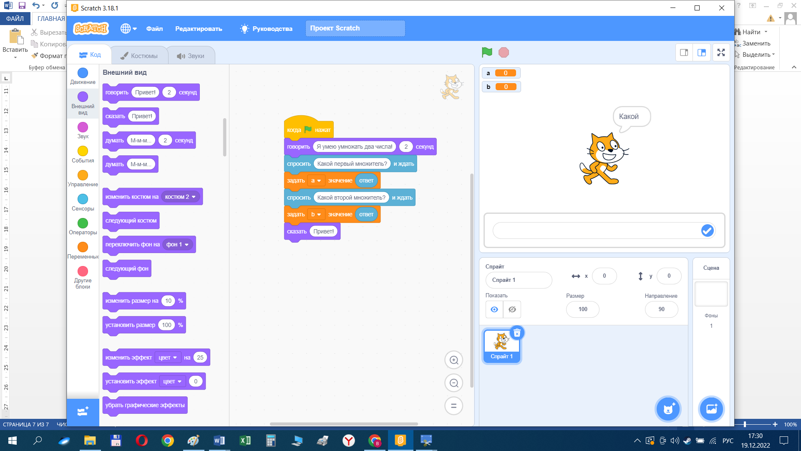Edit the sprite Размер value field
This screenshot has height=451, width=801.
pyautogui.click(x=583, y=309)
